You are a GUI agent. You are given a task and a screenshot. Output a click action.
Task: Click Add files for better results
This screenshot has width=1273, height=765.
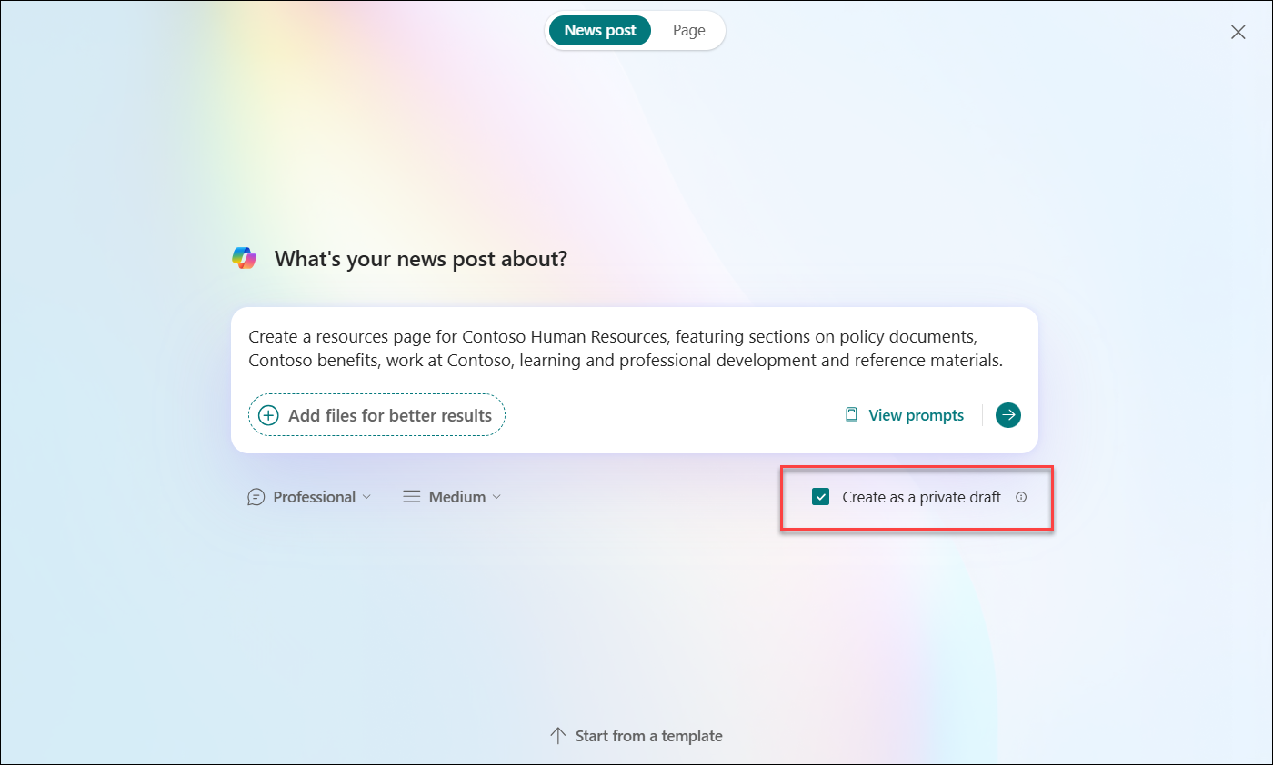tap(376, 414)
